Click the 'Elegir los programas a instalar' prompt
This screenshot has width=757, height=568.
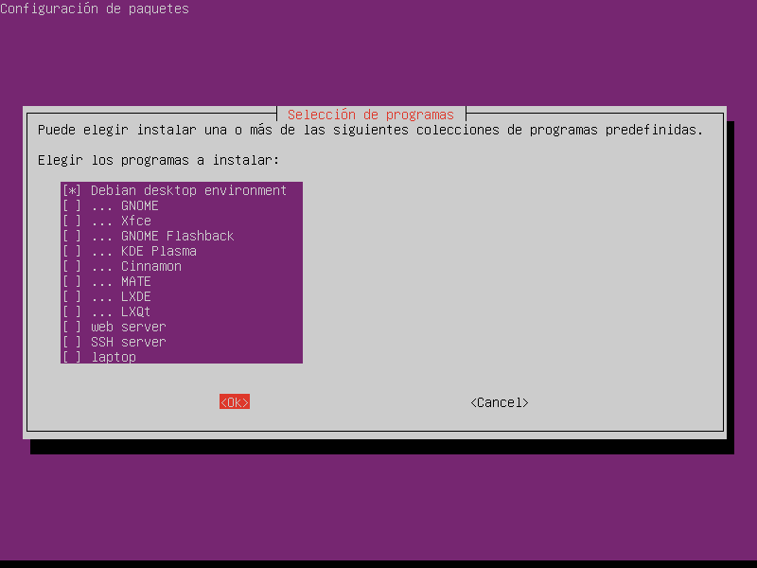(x=158, y=160)
